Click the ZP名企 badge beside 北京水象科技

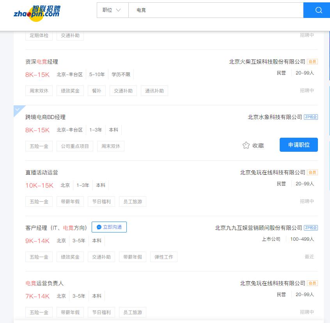[311, 117]
